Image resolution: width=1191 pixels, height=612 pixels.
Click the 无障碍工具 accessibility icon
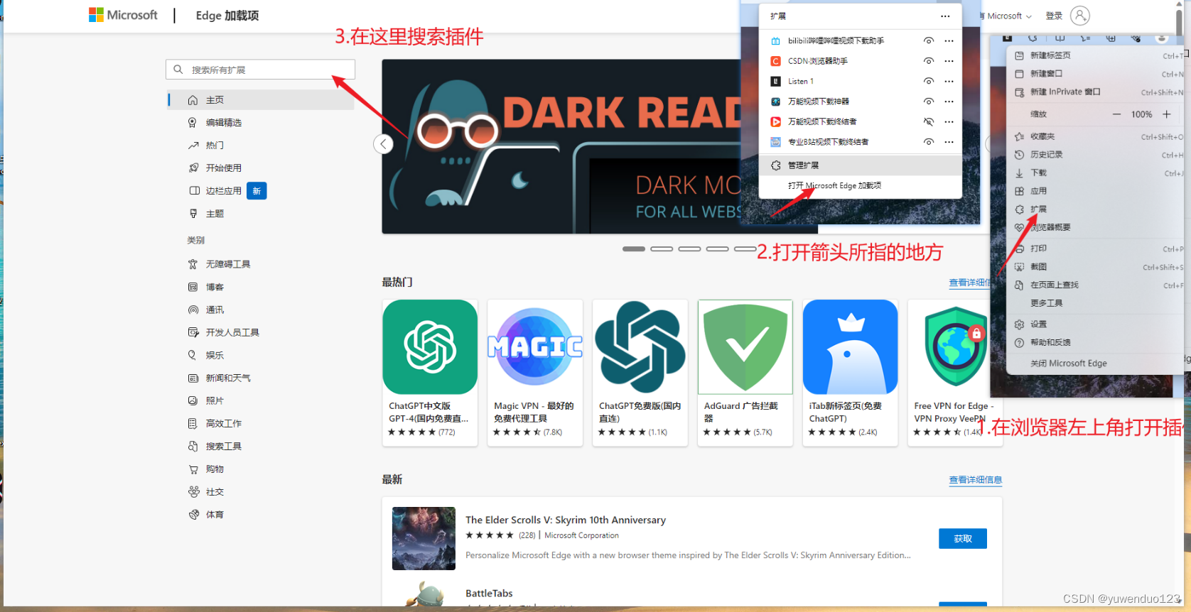coord(193,264)
